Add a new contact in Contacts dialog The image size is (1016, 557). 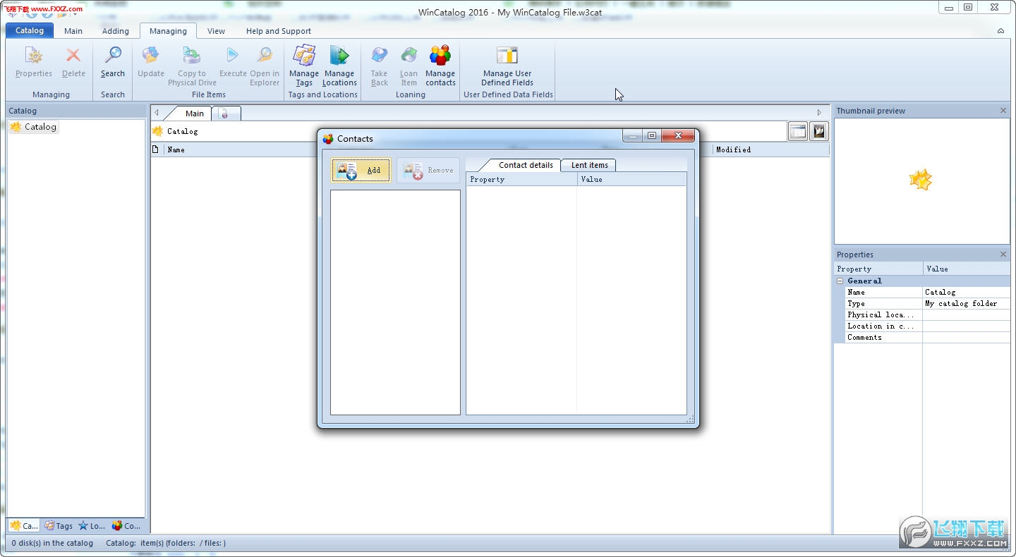(x=361, y=170)
